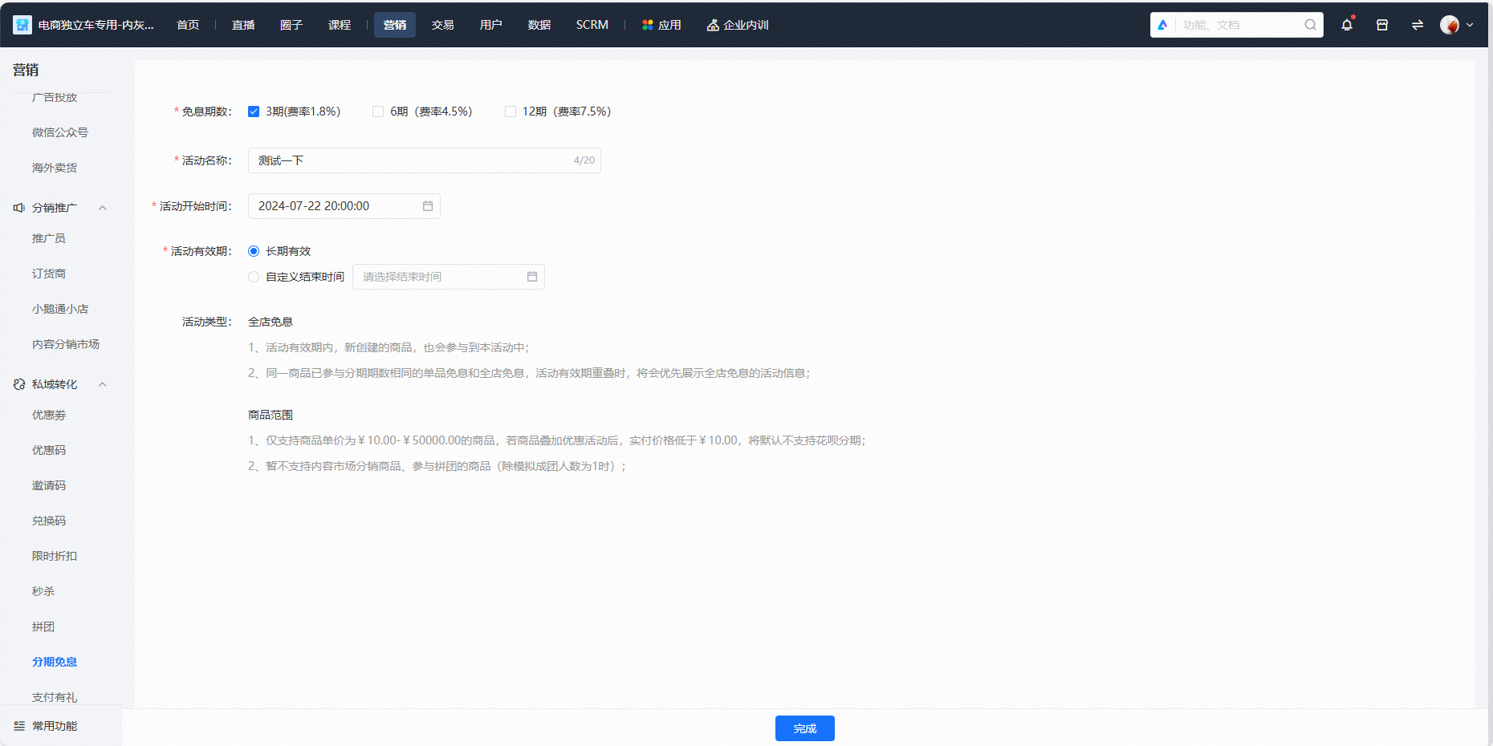Image resolution: width=1493 pixels, height=746 pixels.
Task: Open 海外卖货 in sidebar
Action: pyautogui.click(x=55, y=168)
